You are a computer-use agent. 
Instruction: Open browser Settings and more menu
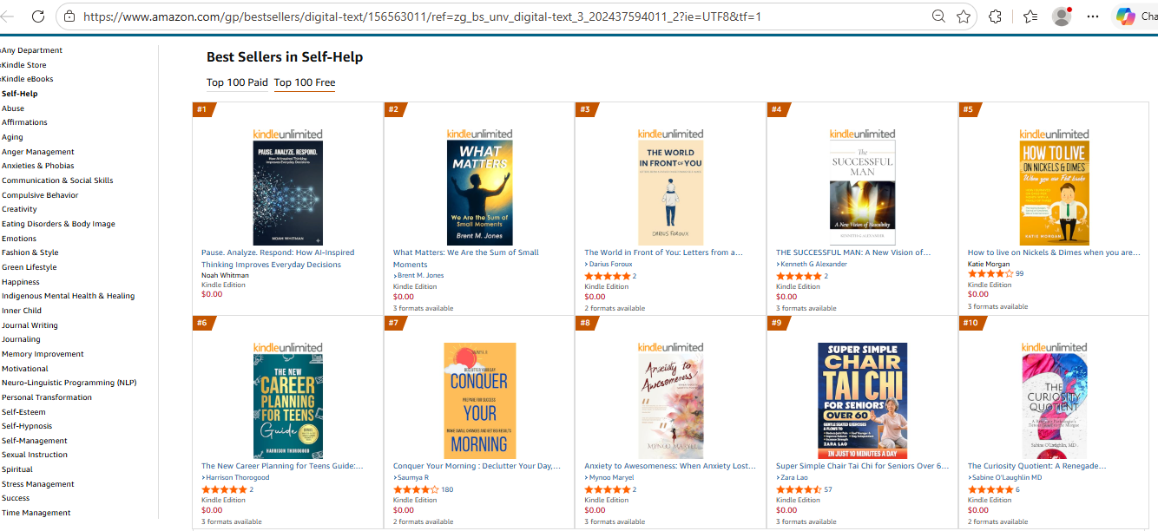coord(1093,16)
